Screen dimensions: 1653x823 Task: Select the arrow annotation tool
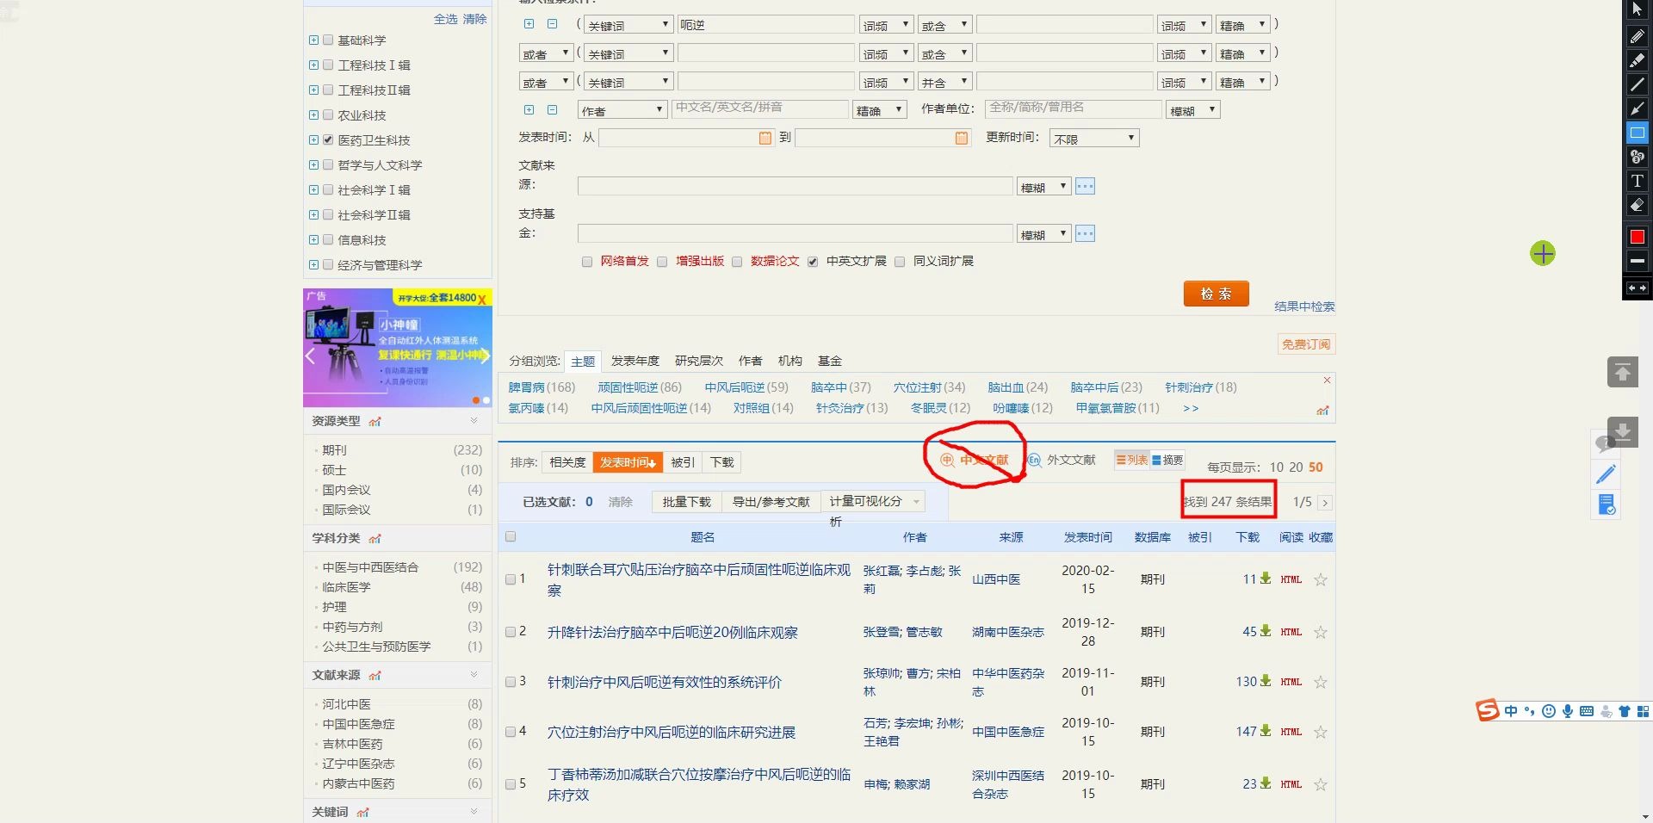click(1637, 109)
